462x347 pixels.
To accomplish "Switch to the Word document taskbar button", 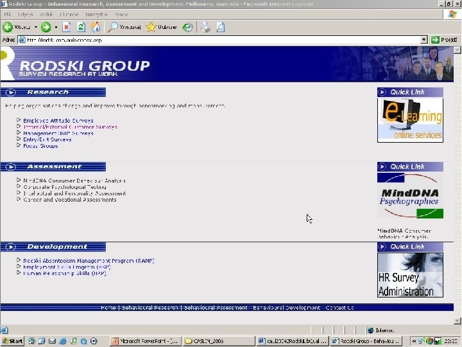I will point(293,341).
